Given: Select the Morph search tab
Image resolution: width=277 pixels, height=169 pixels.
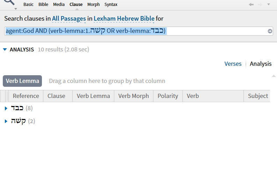Looking at the screenshot, I should coord(93,5).
